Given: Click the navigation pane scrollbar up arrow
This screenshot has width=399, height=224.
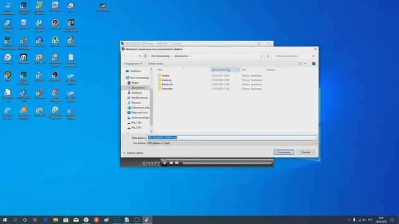Looking at the screenshot, I should tap(151, 69).
